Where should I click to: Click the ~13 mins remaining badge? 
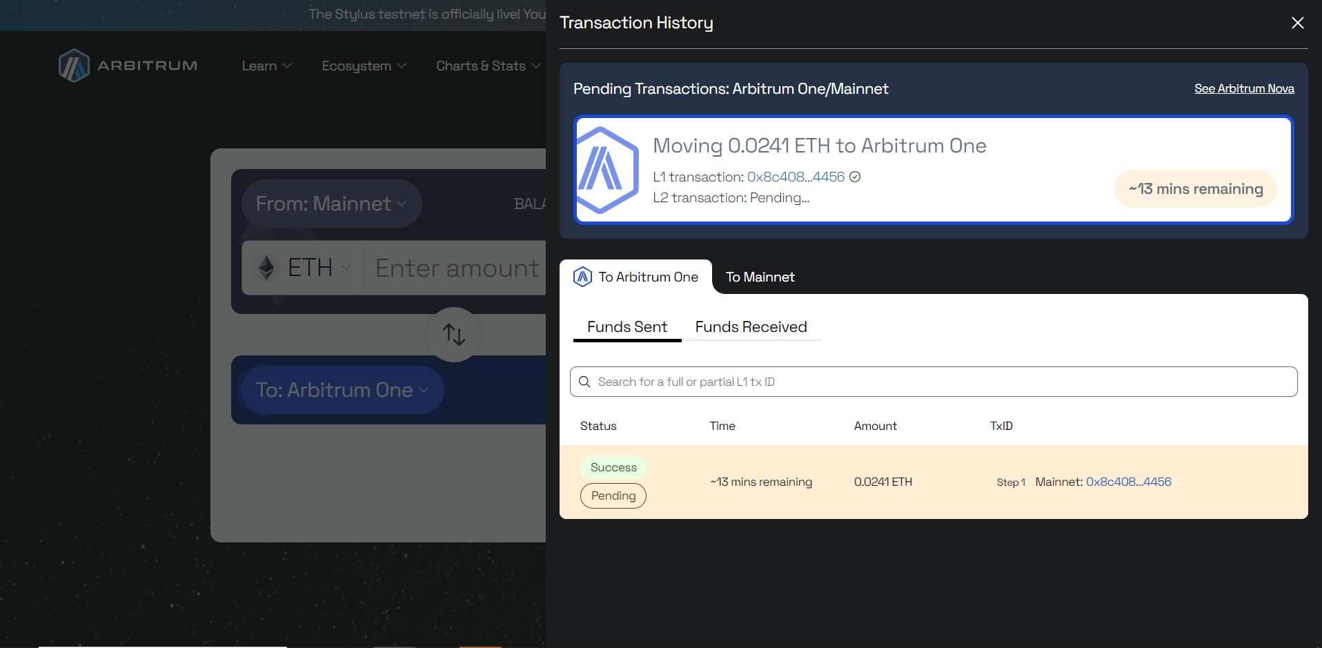[1196, 188]
